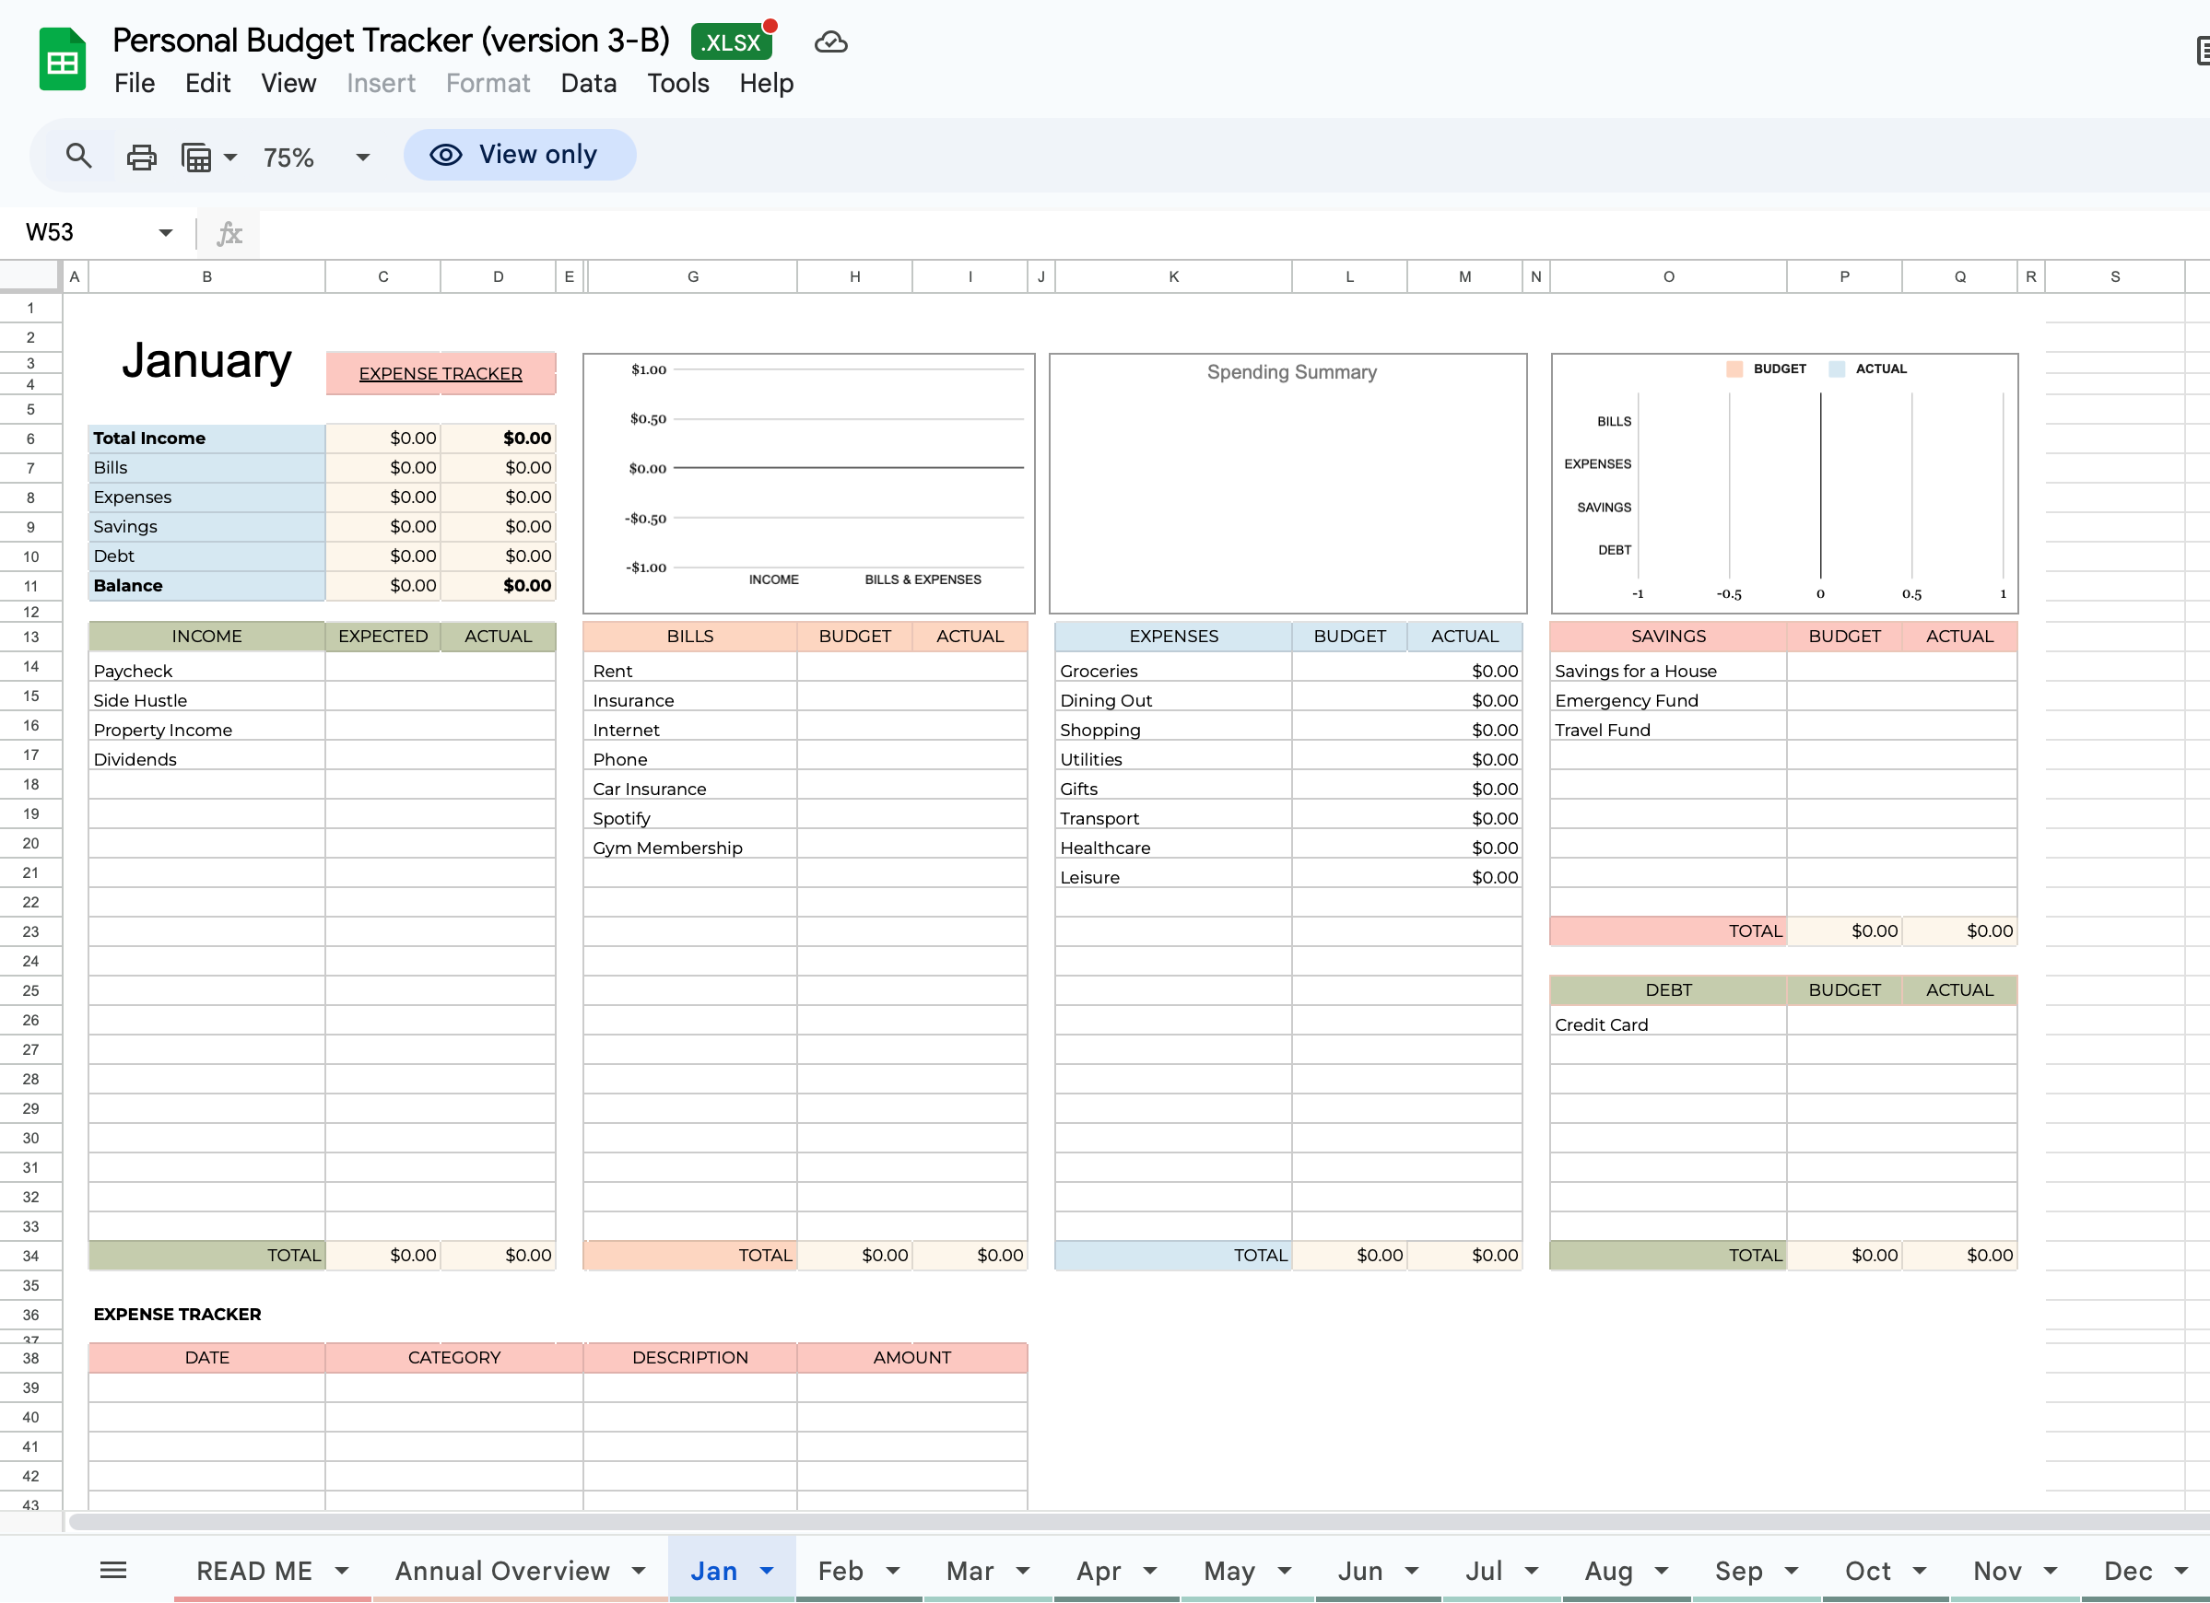The image size is (2210, 1603).
Task: Open the Name Box dropdown
Action: [166, 232]
